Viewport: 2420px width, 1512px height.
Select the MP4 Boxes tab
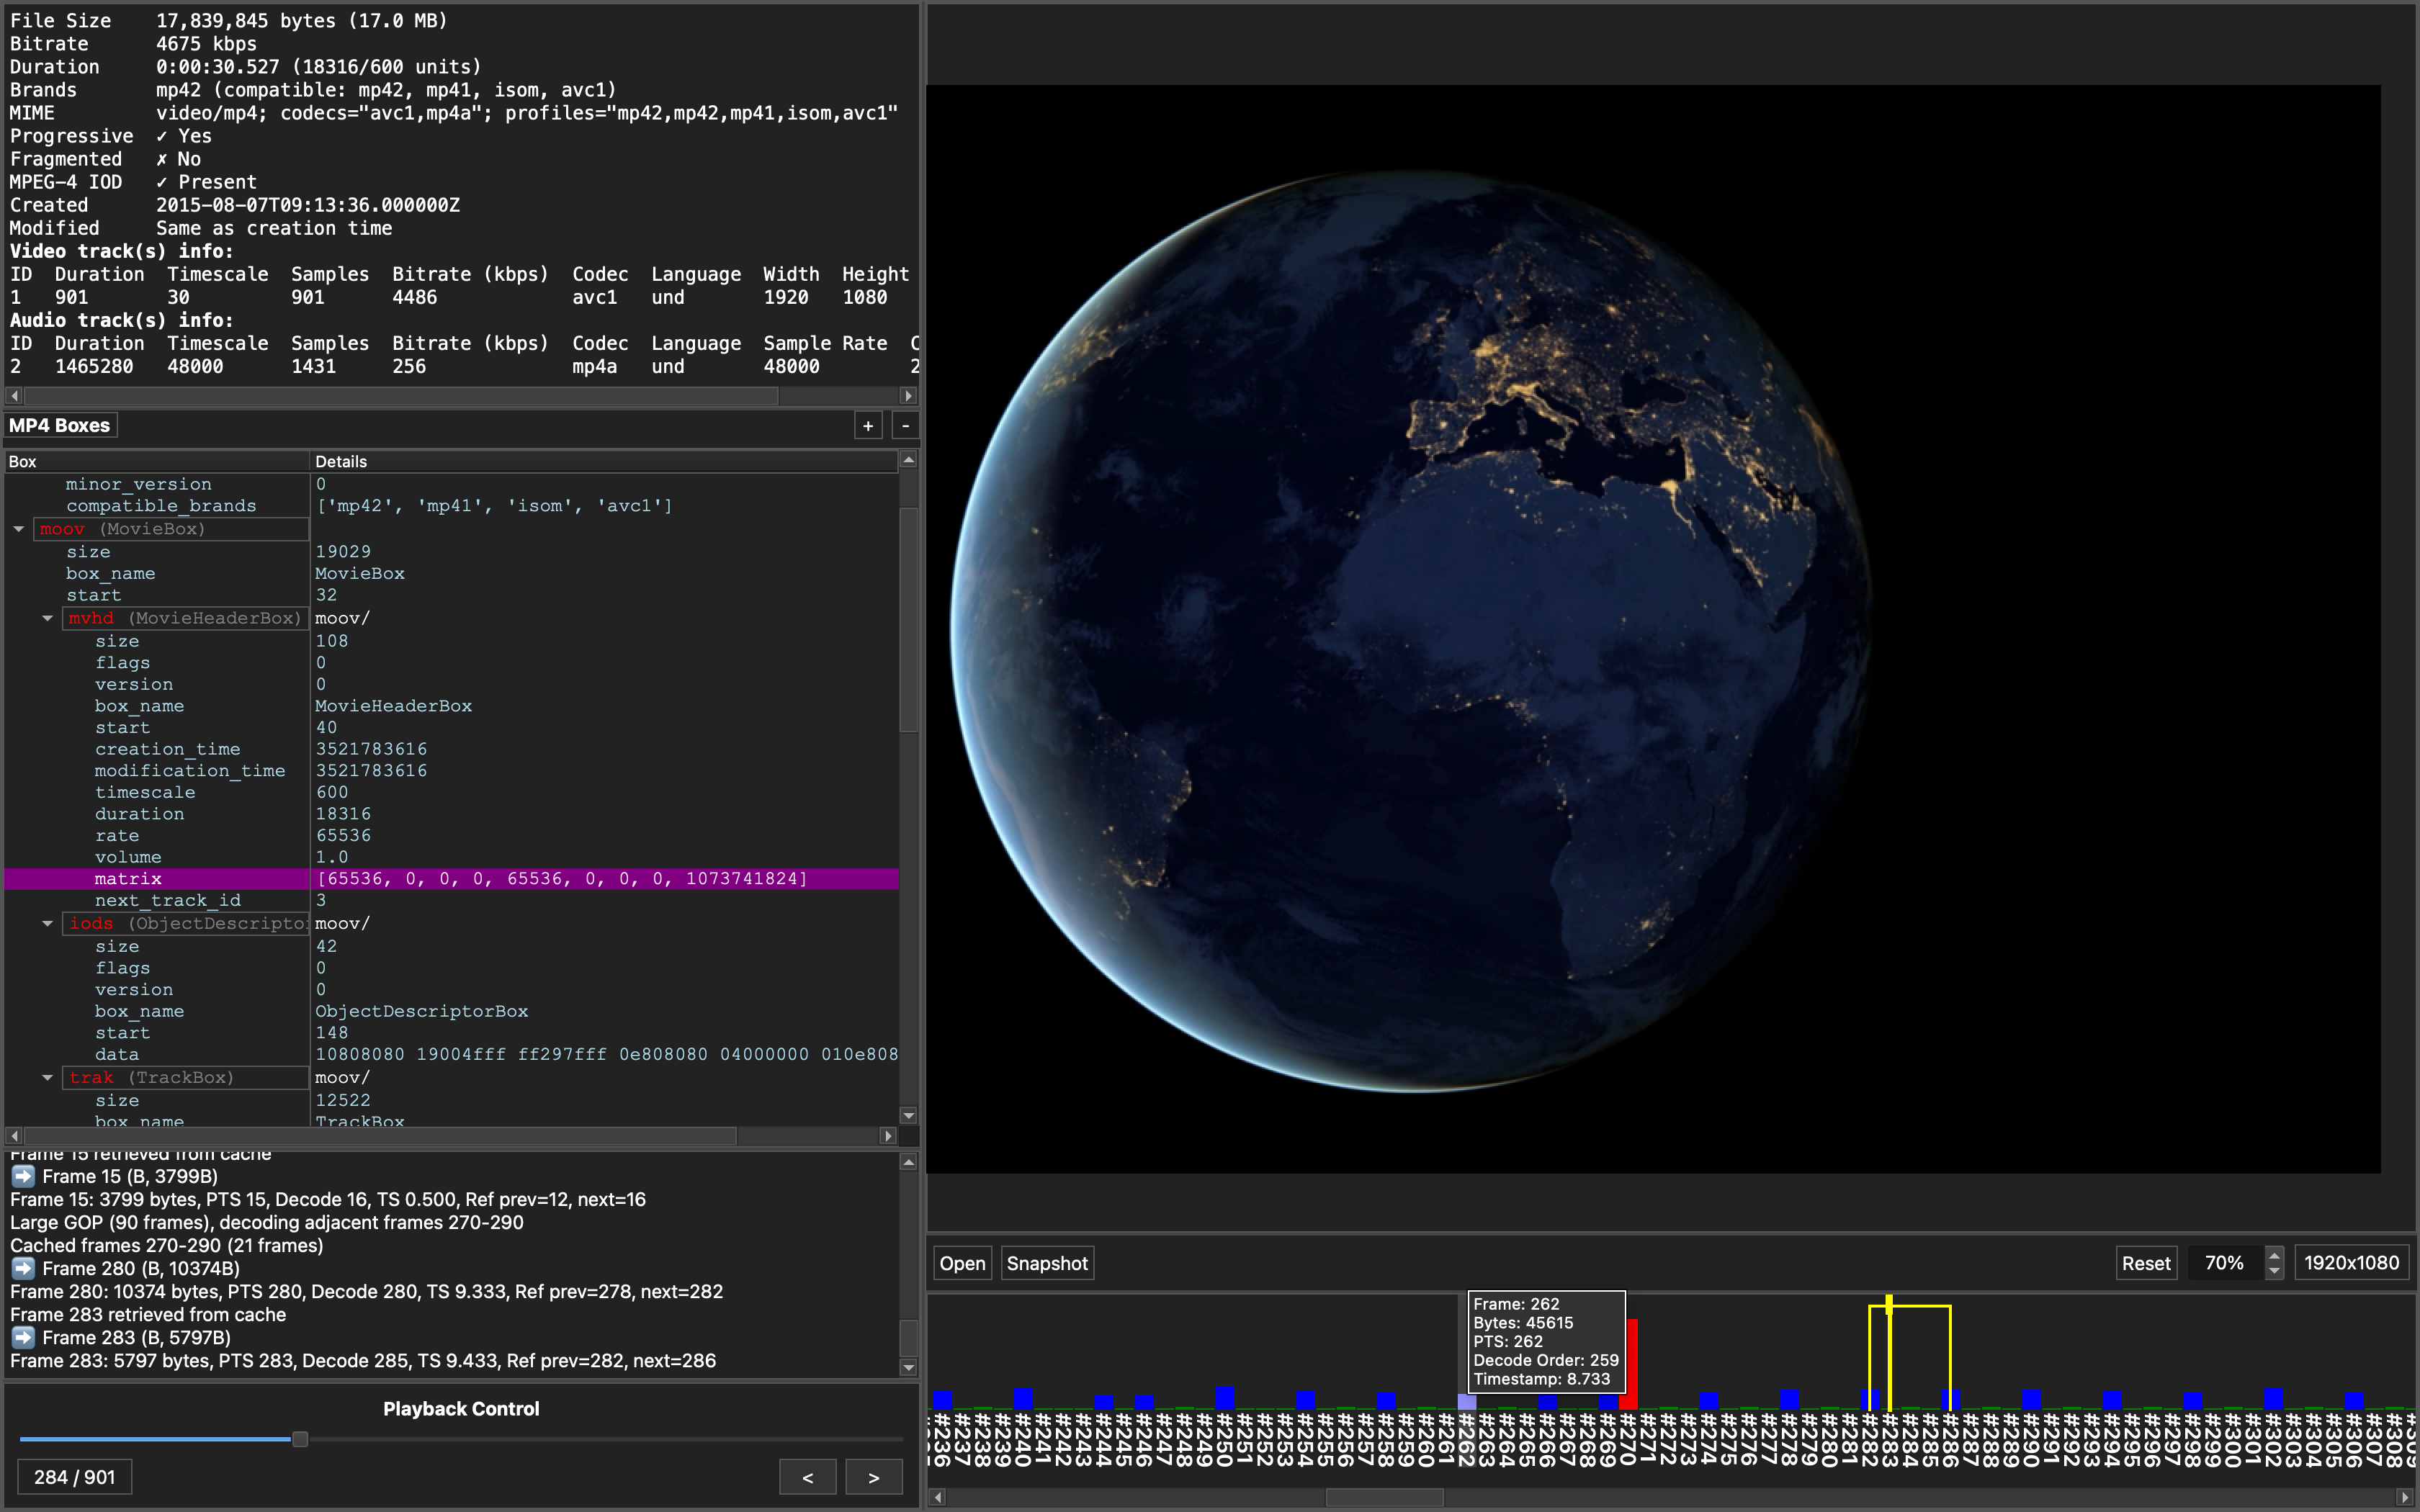60,426
